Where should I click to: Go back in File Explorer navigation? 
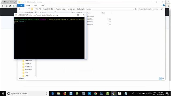20,9
